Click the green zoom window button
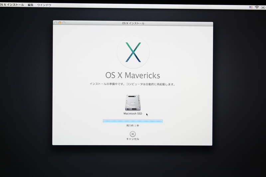This screenshot has height=177, width=266. click(x=64, y=23)
